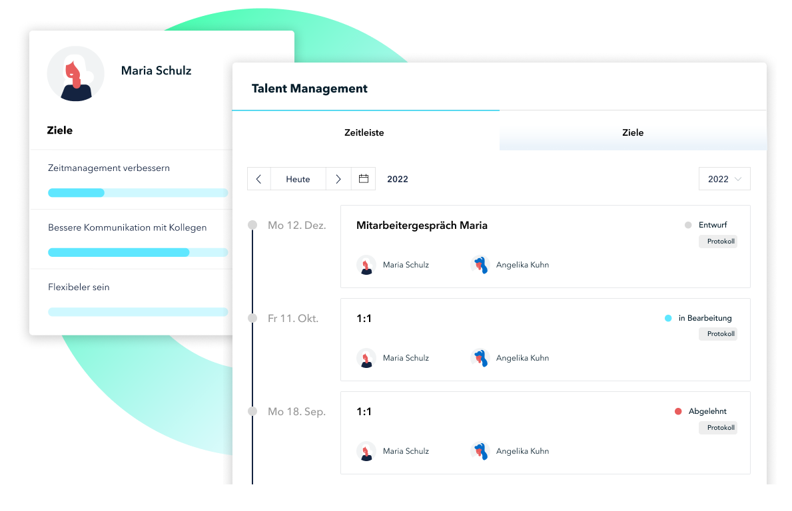Click the Flexibeler sein progress bar
The width and height of the screenshot is (792, 511).
pos(138,312)
